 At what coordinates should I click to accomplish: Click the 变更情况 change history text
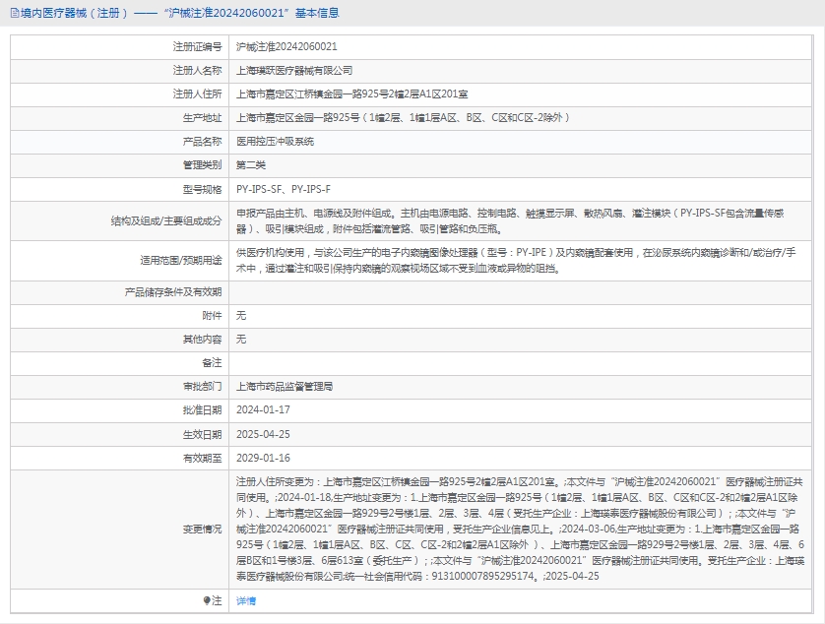[512, 529]
